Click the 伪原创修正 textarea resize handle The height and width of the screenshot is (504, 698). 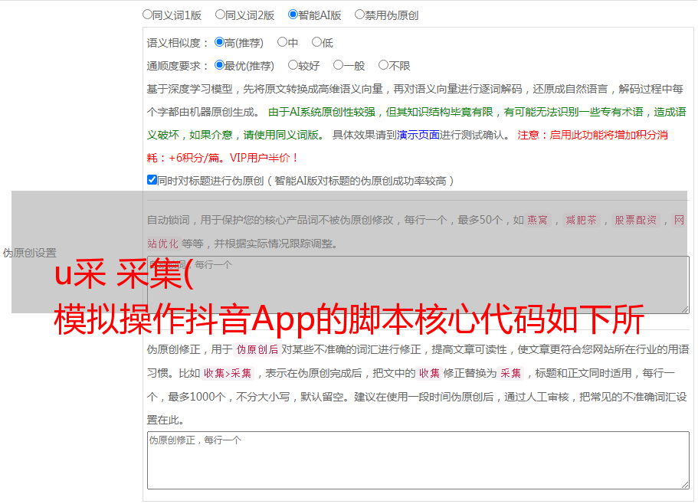(x=685, y=485)
